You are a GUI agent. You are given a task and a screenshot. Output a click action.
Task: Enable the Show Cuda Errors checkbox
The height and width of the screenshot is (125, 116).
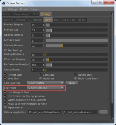(76, 78)
